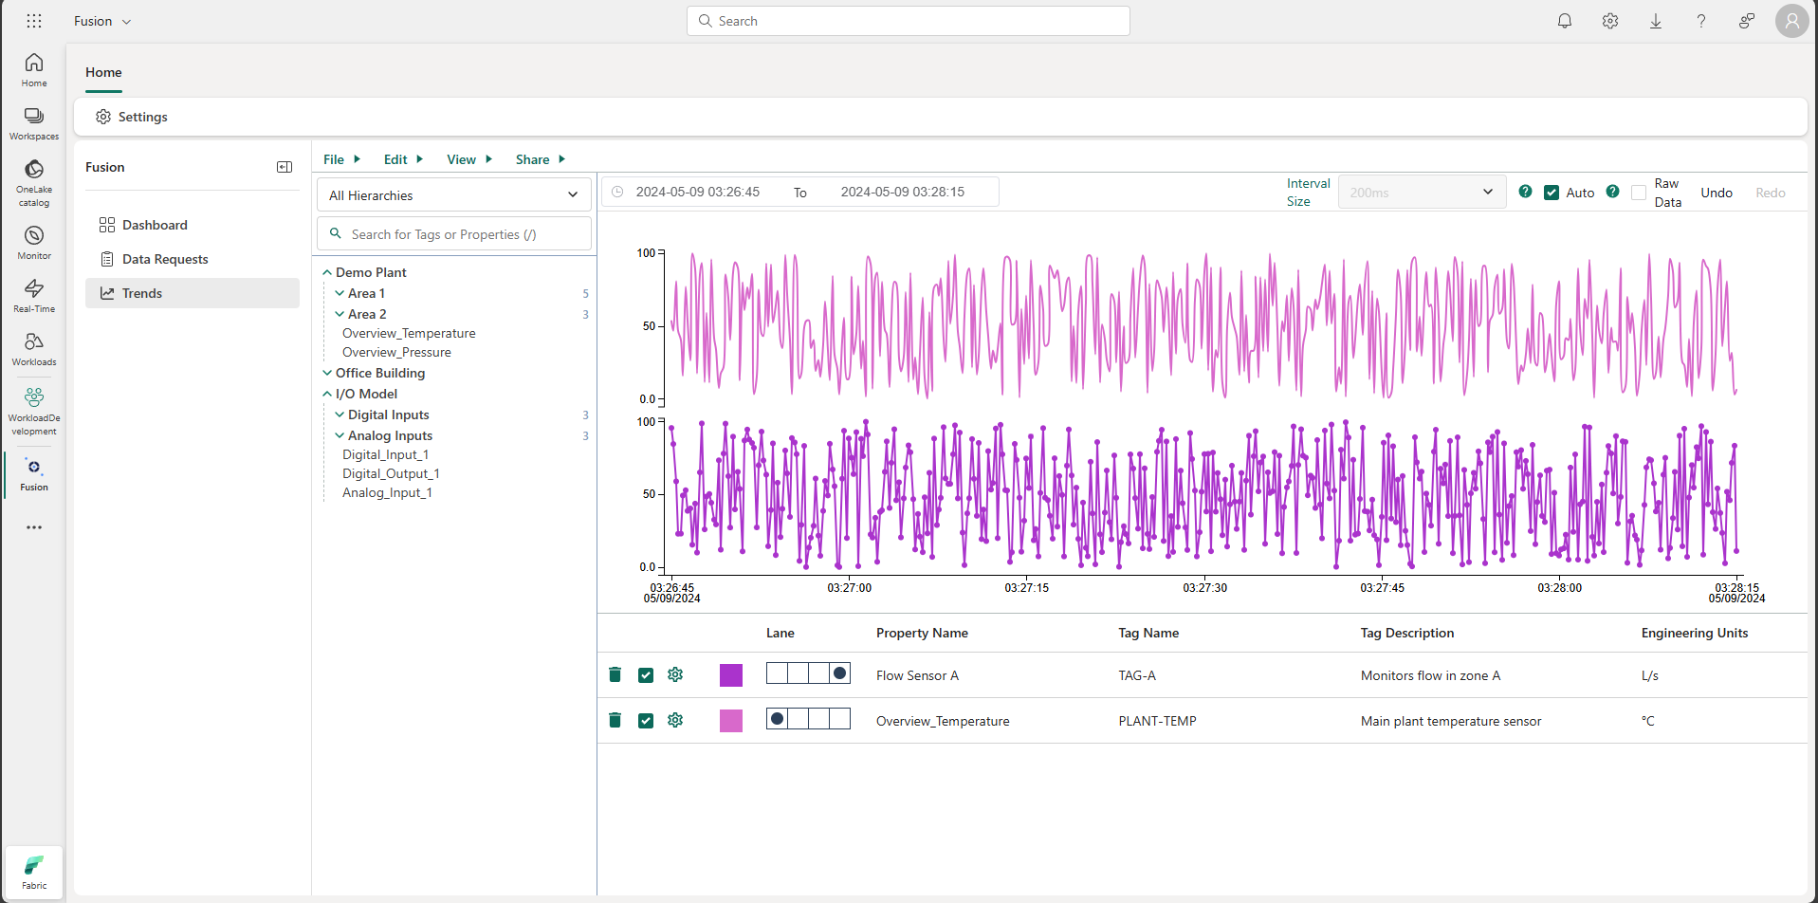Open the File menu

coord(341,159)
